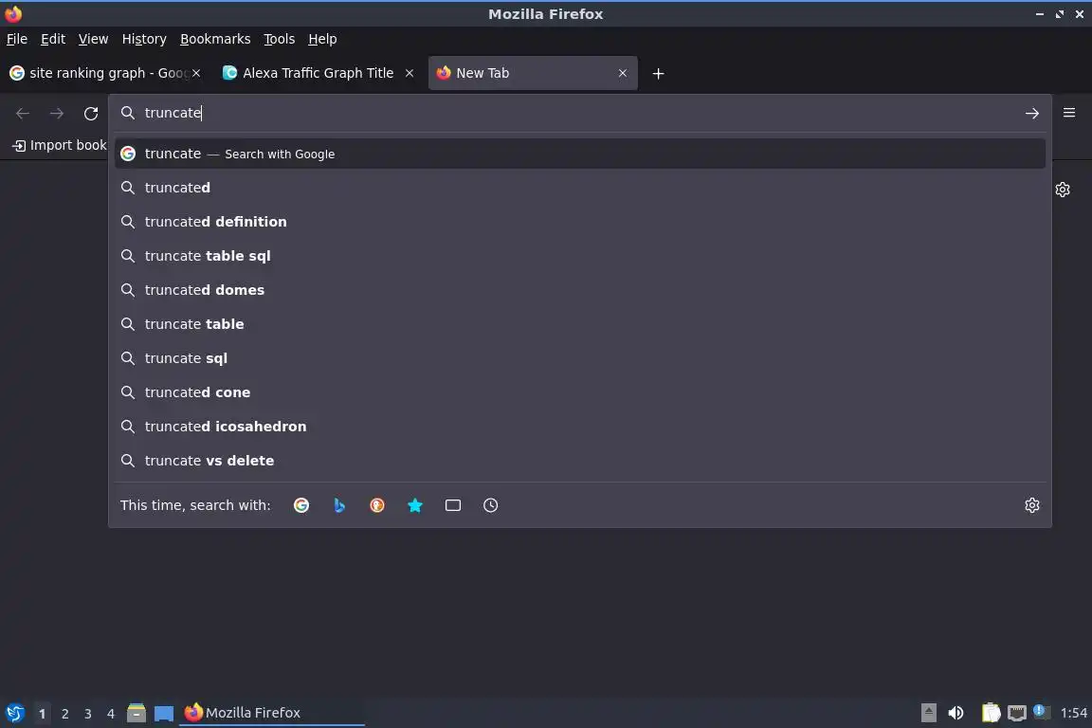Open clipboard manager tray icon
The width and height of the screenshot is (1092, 728).
[991, 713]
